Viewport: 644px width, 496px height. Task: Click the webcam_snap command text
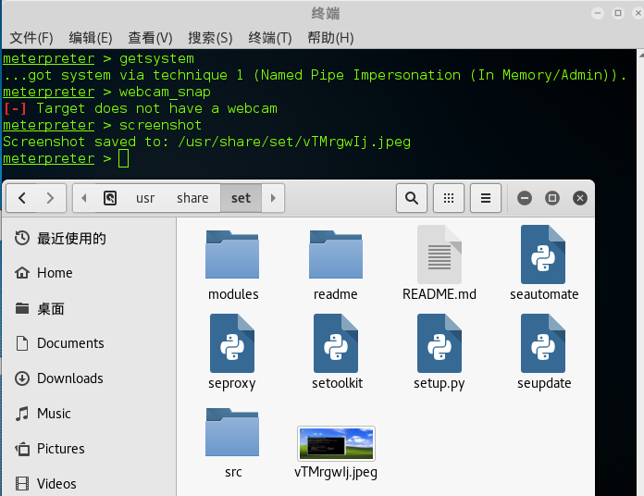[x=165, y=92]
